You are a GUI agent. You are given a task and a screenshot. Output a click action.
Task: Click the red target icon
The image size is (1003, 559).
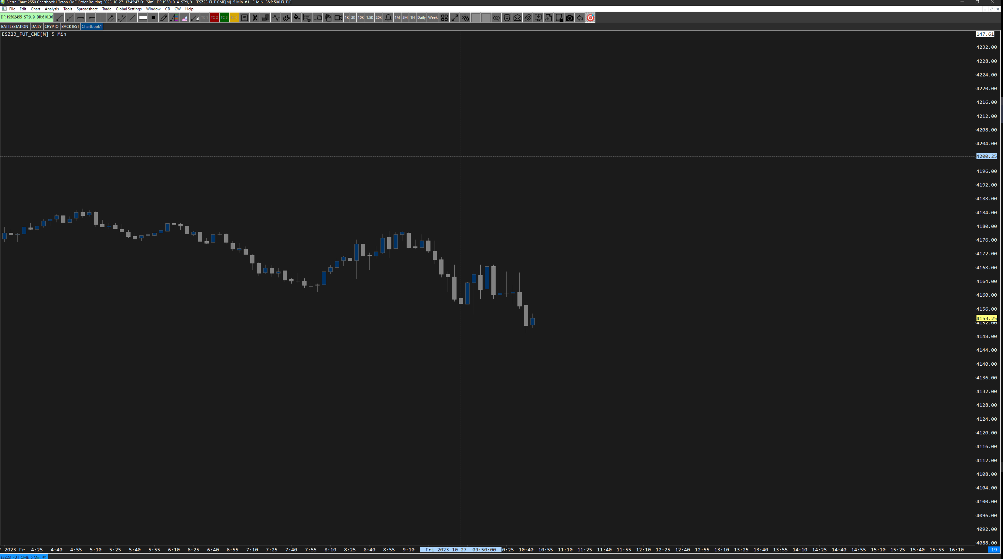click(590, 17)
